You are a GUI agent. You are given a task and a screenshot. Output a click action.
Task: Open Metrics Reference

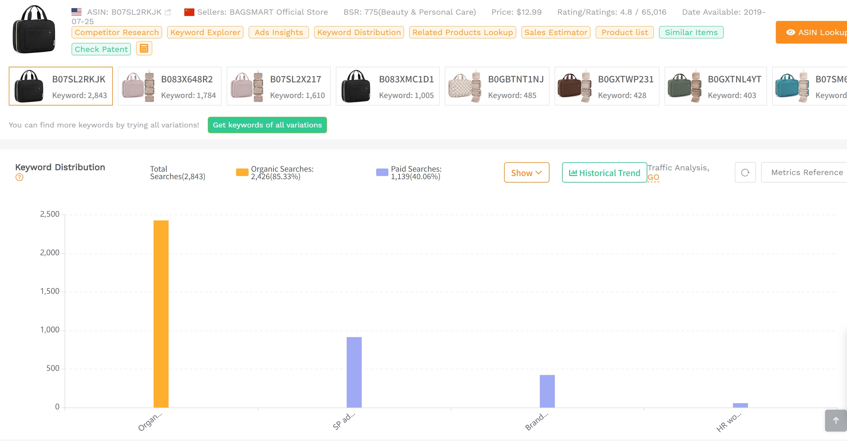click(804, 173)
